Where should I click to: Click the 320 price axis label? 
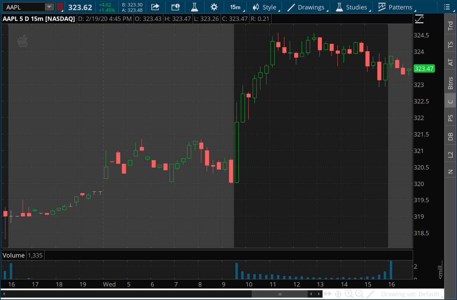coord(419,184)
